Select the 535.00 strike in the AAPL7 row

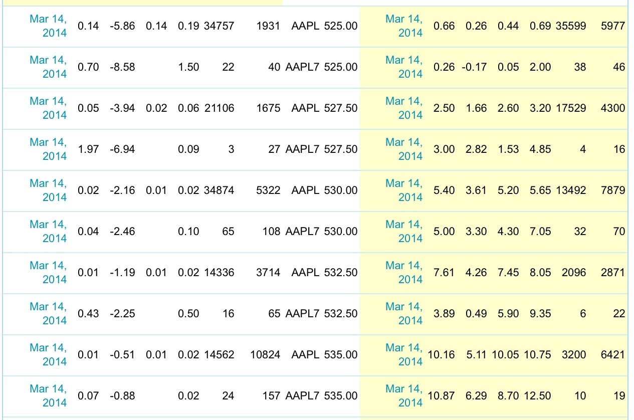pyautogui.click(x=341, y=396)
